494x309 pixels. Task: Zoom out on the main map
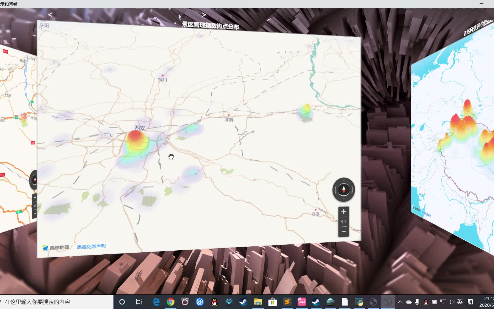[344, 231]
